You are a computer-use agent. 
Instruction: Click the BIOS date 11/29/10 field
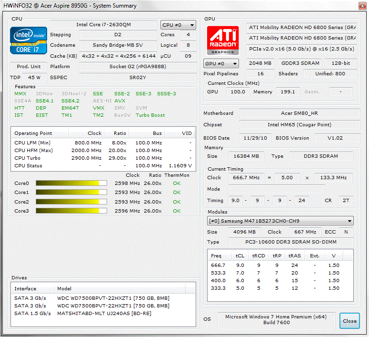255,138
